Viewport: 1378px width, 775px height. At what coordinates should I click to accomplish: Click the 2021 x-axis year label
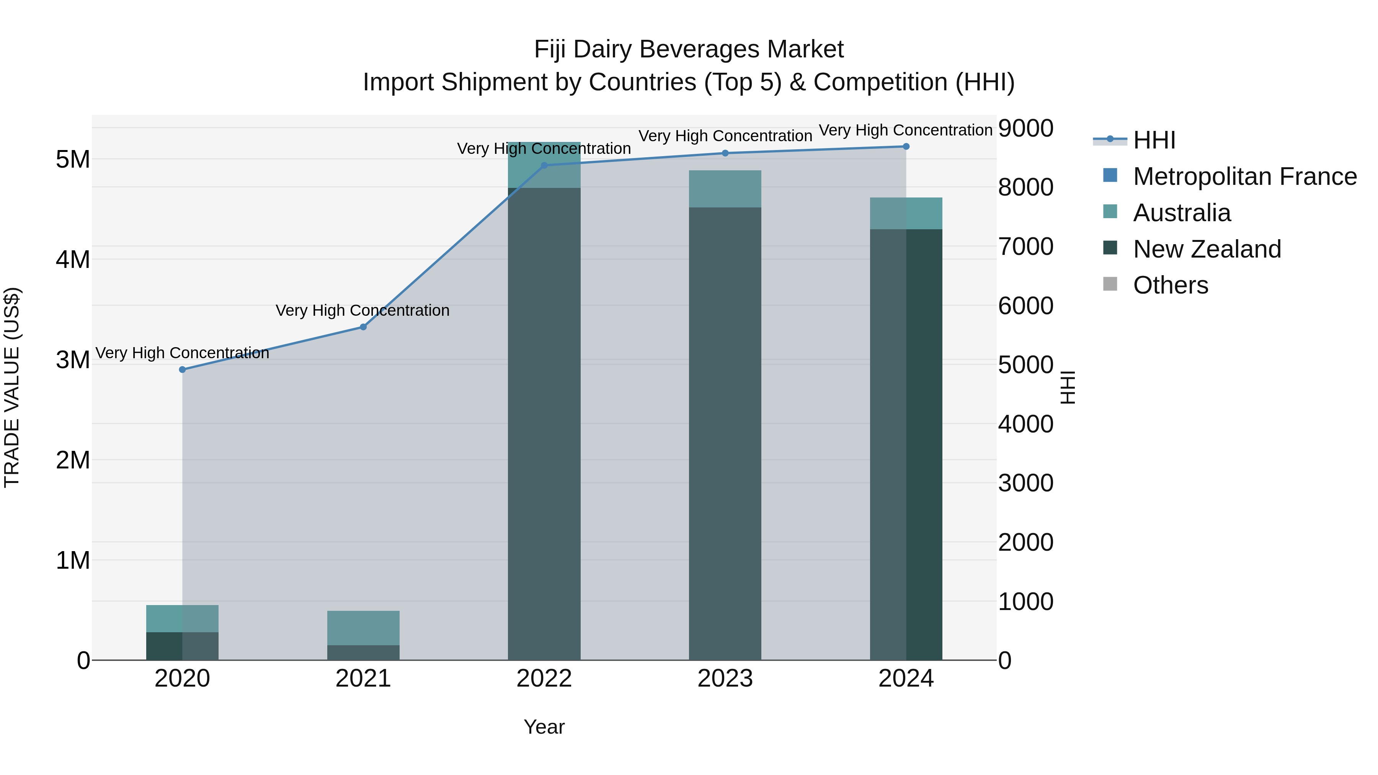(363, 679)
